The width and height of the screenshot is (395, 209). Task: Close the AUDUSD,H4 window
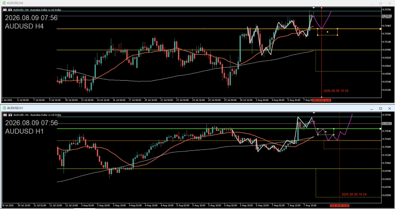(390, 3)
